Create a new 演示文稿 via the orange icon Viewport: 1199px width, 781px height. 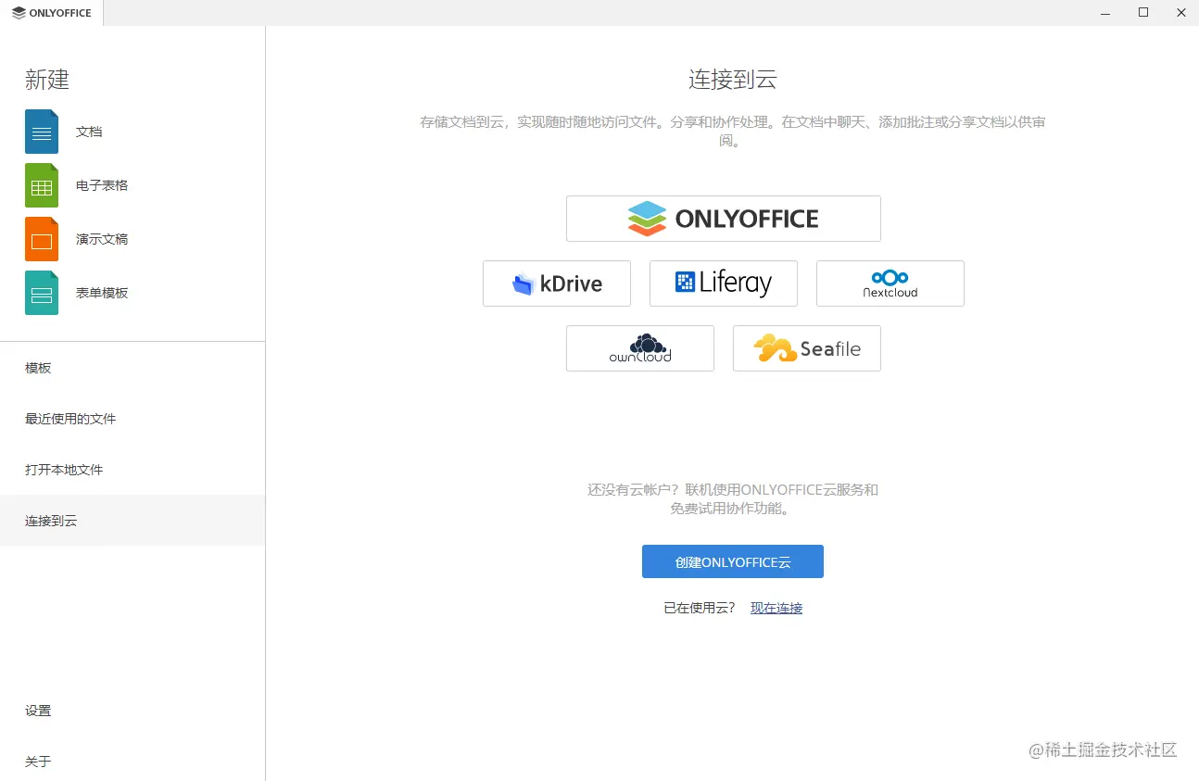coord(42,239)
